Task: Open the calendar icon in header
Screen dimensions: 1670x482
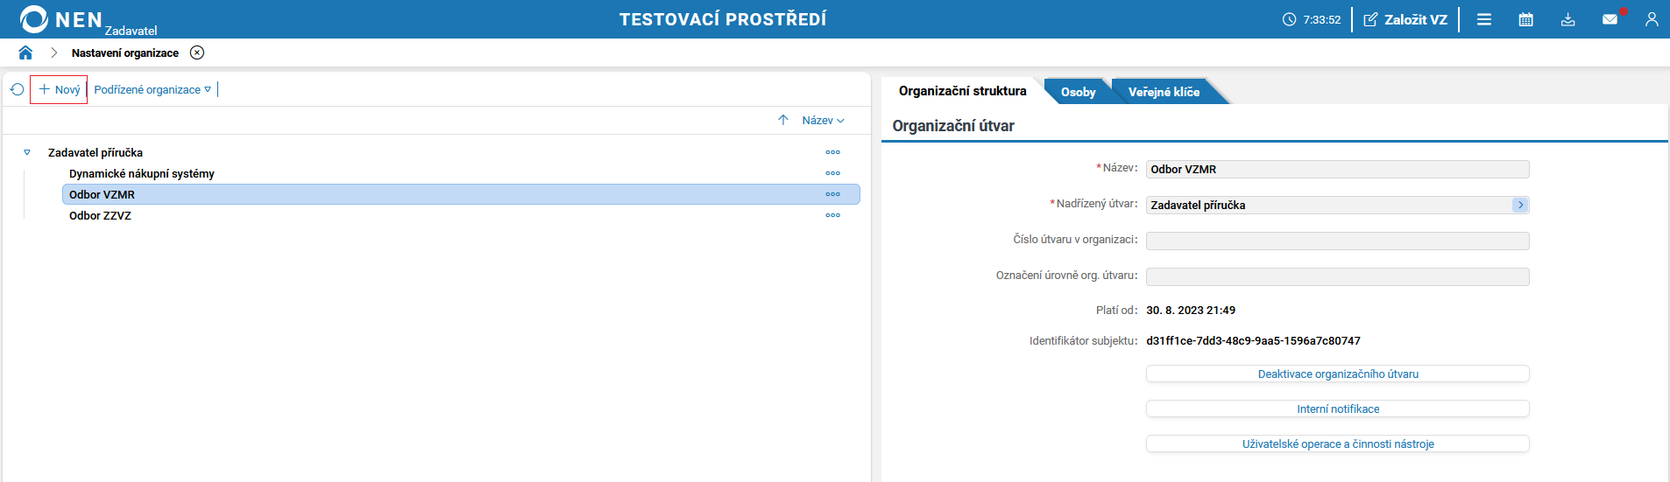Action: coord(1526,19)
